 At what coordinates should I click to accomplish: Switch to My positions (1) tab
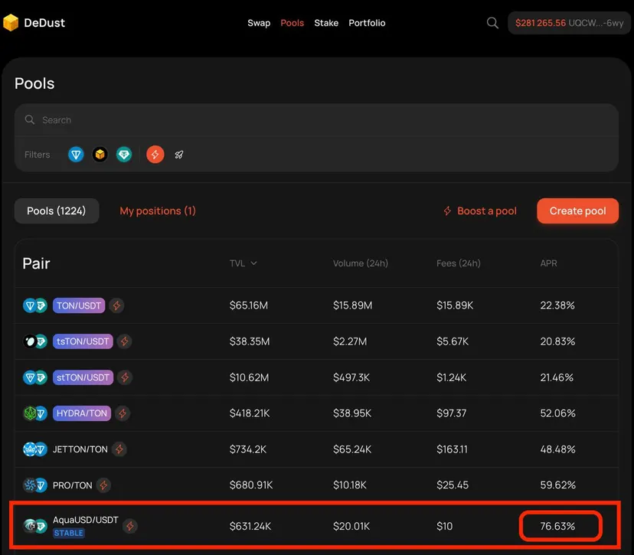point(158,211)
